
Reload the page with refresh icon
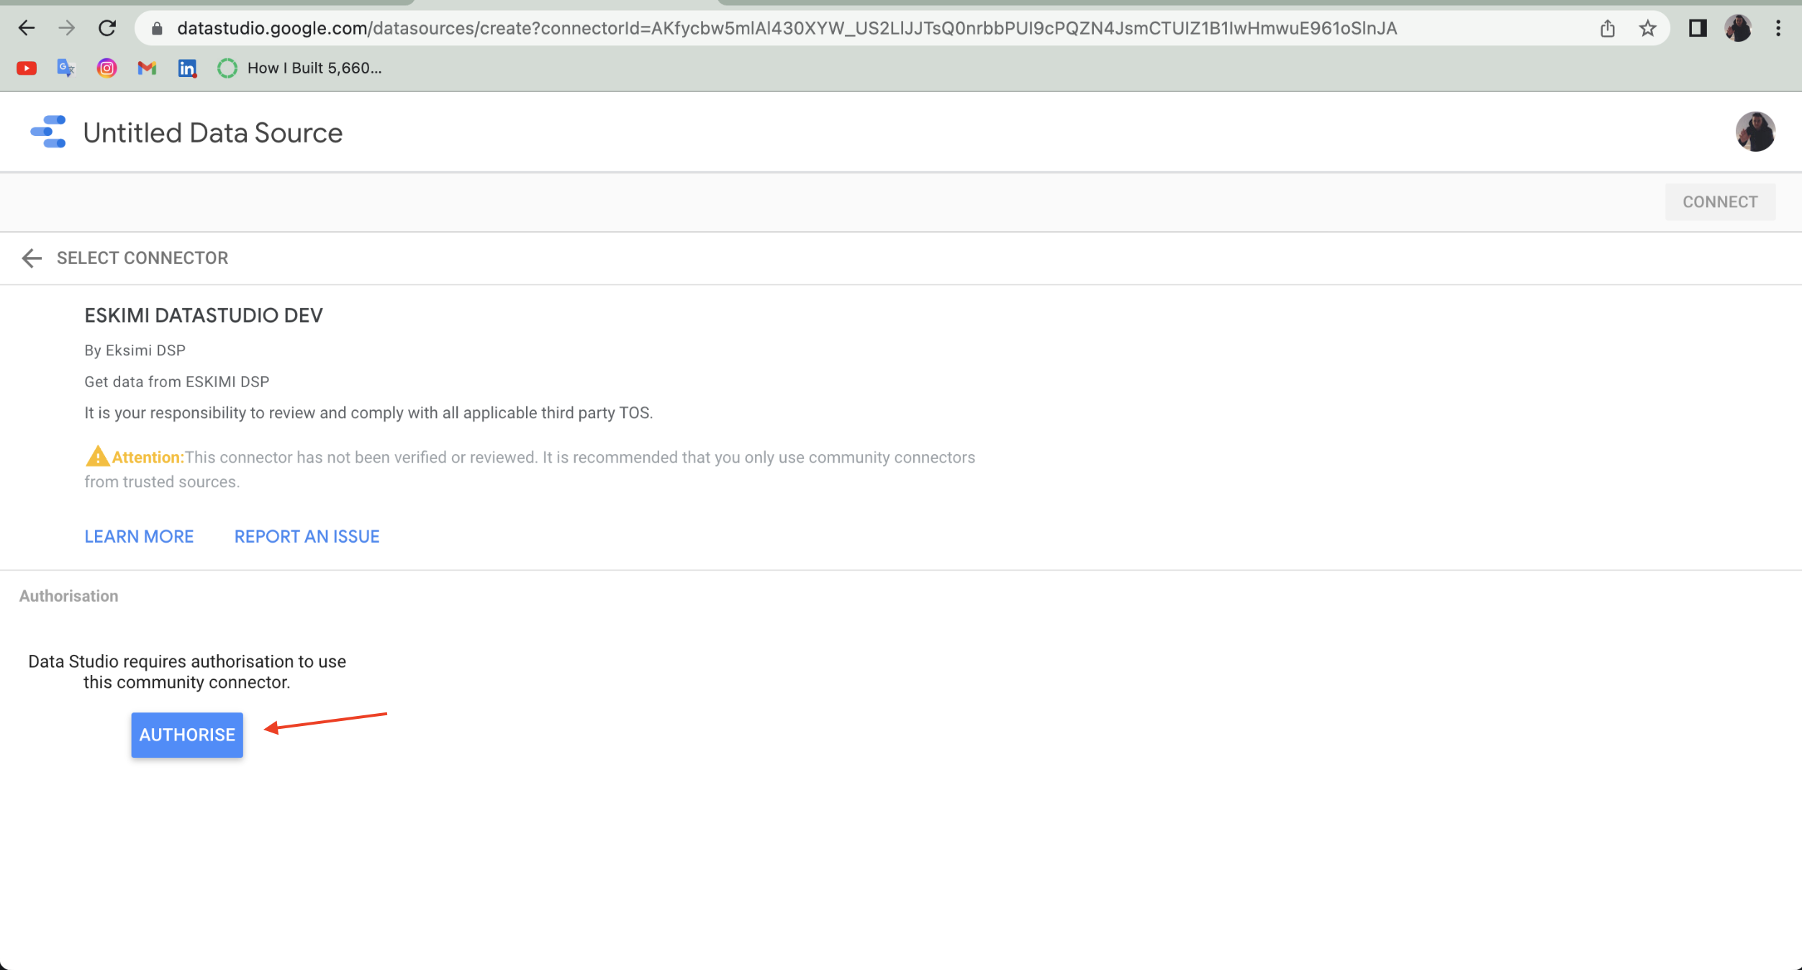[x=107, y=28]
